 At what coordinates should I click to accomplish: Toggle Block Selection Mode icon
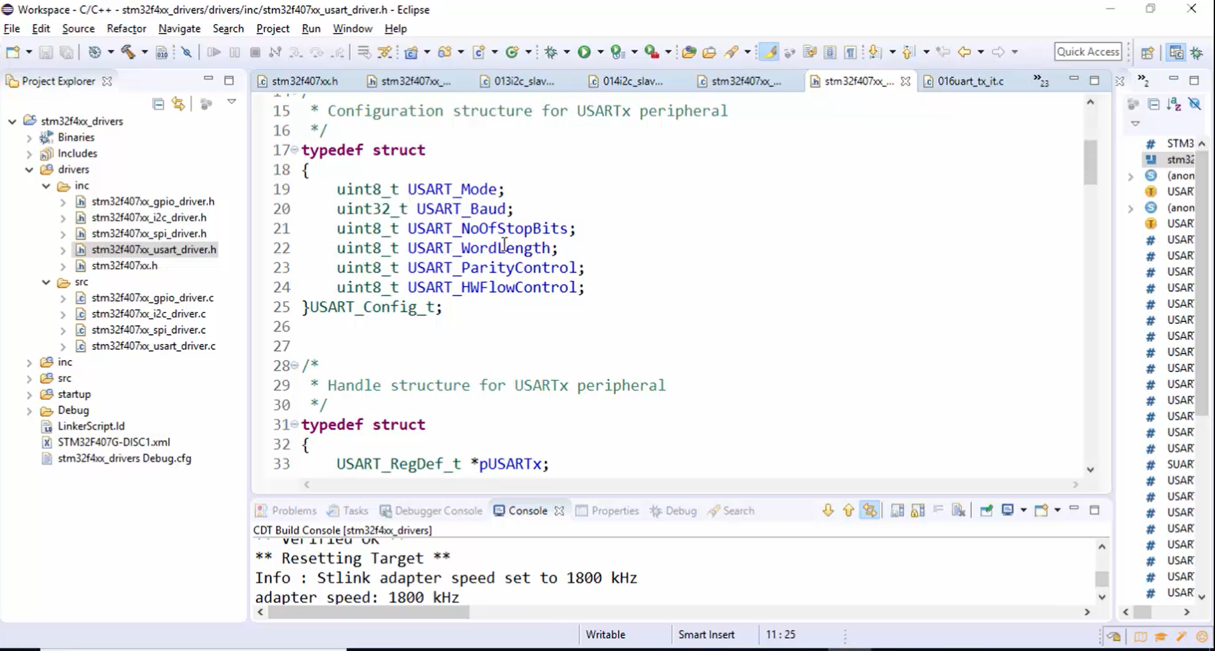(x=830, y=52)
